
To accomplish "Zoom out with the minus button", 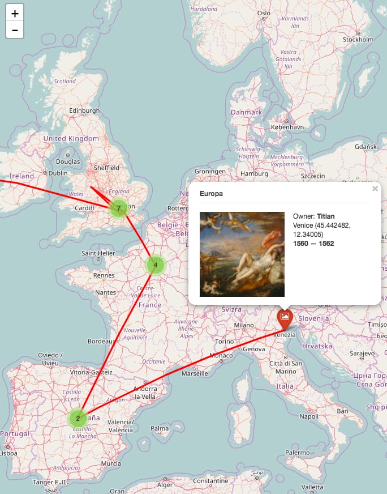I will [15, 30].
